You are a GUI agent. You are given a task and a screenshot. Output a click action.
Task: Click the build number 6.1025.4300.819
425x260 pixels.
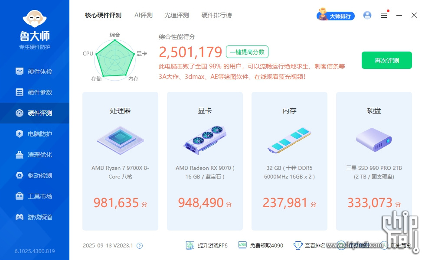[x=35, y=251]
